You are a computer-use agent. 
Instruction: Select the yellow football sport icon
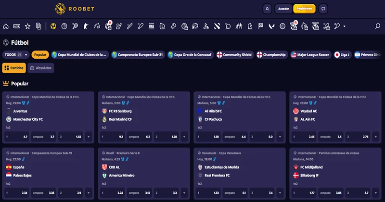[53, 26]
